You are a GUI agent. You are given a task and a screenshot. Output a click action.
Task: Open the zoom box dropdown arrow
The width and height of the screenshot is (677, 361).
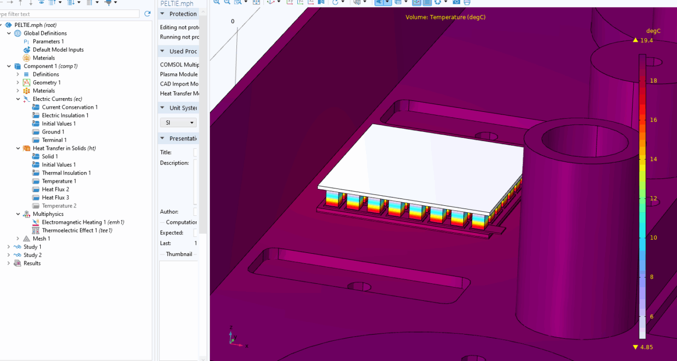tap(245, 2)
